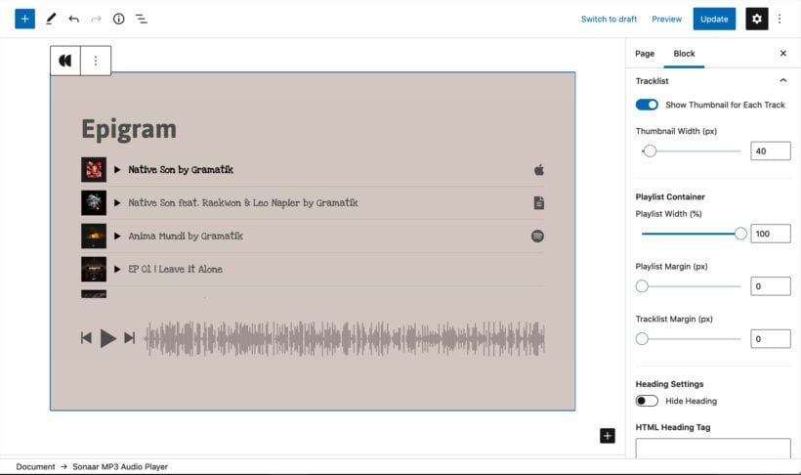801x475 pixels.
Task: Click the Switch to draft link
Action: pyautogui.click(x=609, y=19)
